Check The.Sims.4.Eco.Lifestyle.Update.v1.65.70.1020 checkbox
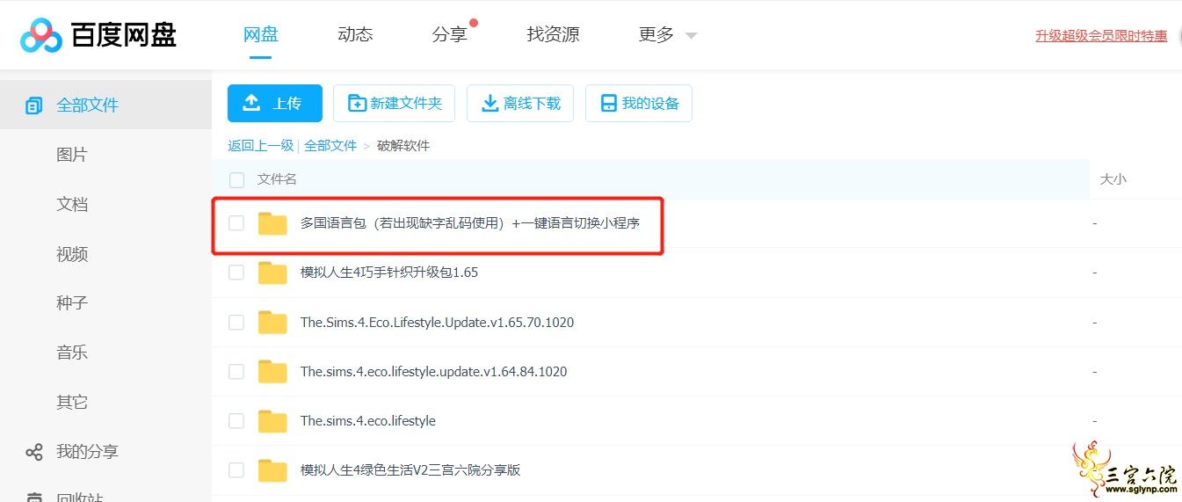The width and height of the screenshot is (1182, 502). click(x=236, y=323)
